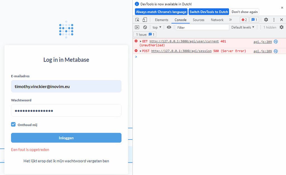Open api.js:209 source link for POST
The height and width of the screenshot is (175, 286).
[263, 51]
